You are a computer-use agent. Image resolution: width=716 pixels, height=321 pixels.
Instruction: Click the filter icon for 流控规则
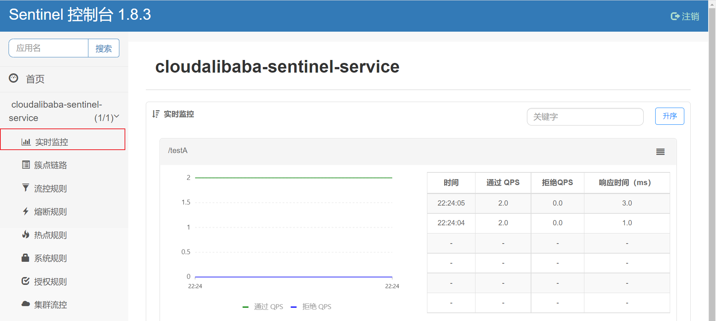[x=25, y=188]
